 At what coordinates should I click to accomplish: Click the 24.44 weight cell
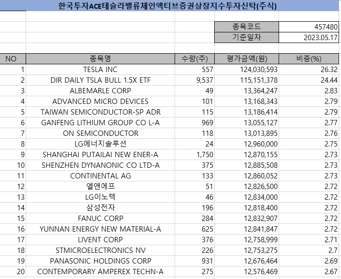[x=309, y=80]
